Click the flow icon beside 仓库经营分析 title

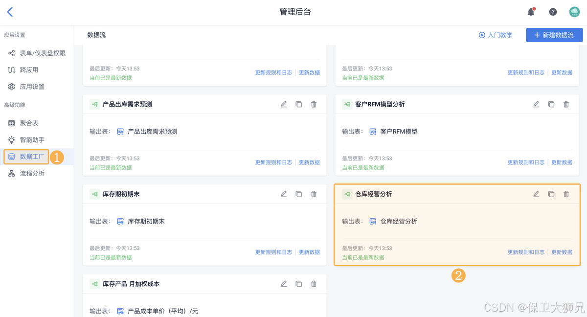tap(347, 194)
